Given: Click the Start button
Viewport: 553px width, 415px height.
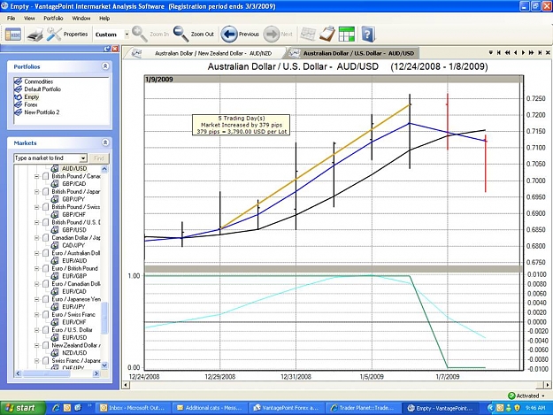Looking at the screenshot, I should (x=21, y=408).
